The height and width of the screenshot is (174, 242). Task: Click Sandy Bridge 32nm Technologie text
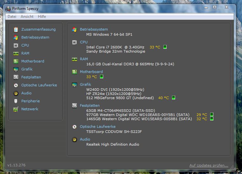pos(116,51)
